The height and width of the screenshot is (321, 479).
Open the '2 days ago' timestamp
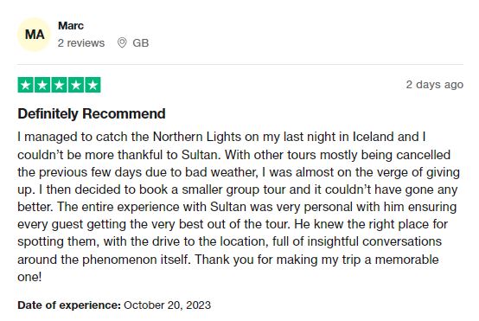[434, 85]
